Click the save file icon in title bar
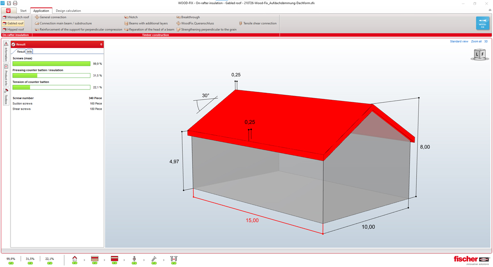Viewport: 493px width, 267px height. (9, 3)
